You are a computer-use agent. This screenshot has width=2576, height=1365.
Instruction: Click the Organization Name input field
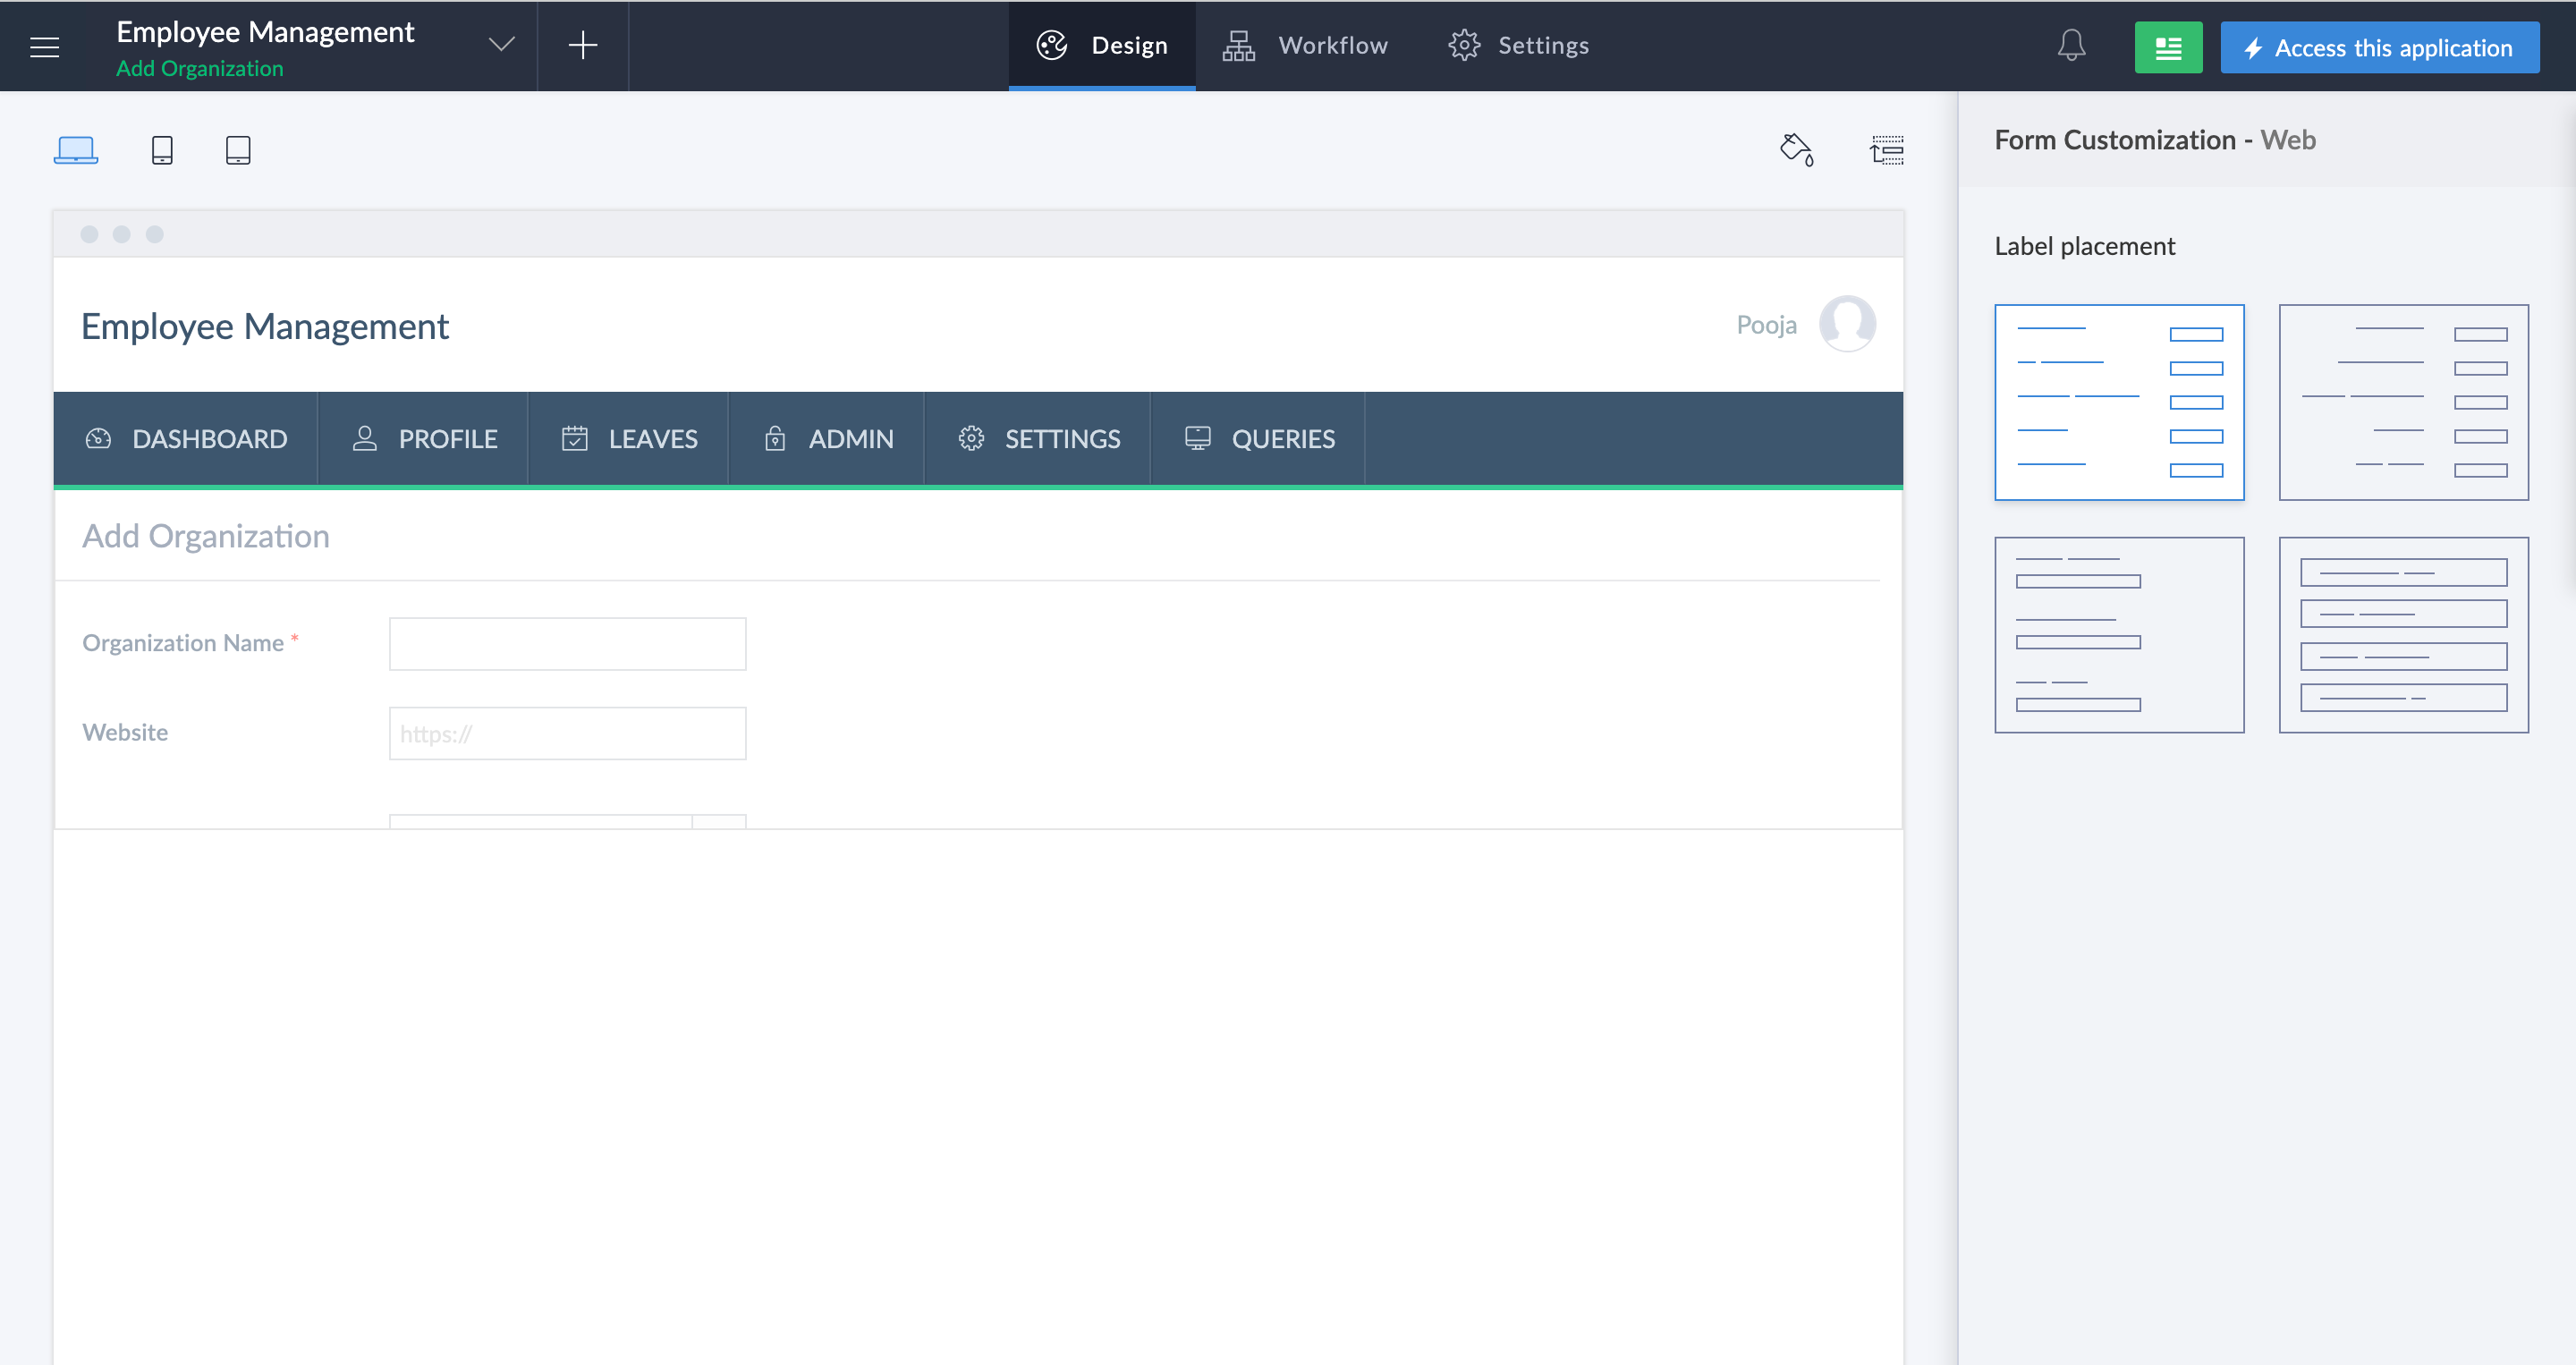pos(567,644)
